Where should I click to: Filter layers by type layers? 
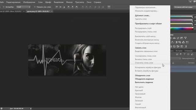[x=184, y=54]
